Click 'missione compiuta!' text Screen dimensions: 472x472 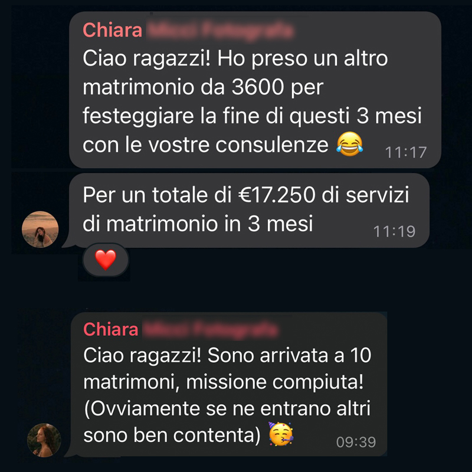(274, 382)
